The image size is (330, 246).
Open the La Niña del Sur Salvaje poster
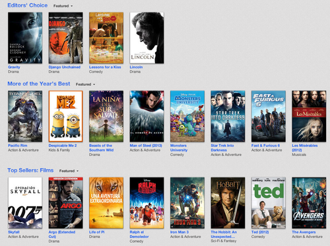point(106,116)
